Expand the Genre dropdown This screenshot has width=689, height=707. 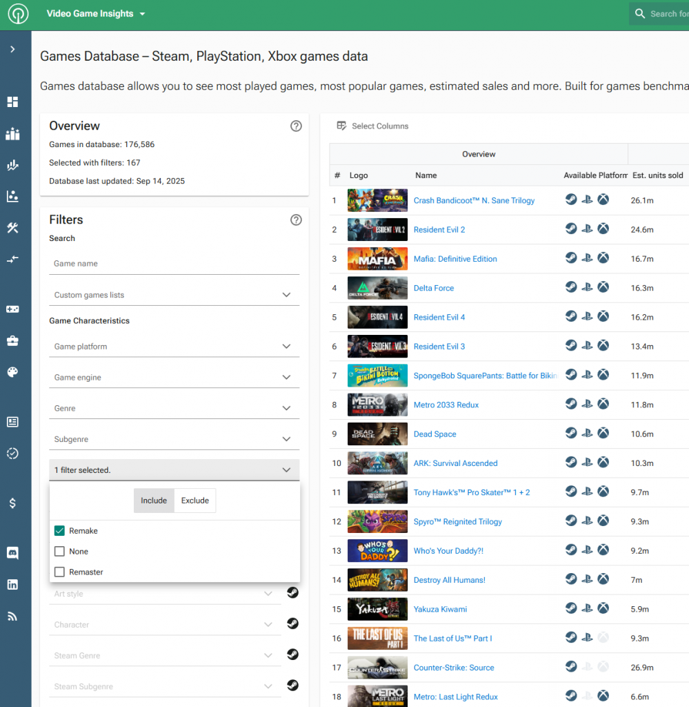(x=174, y=408)
